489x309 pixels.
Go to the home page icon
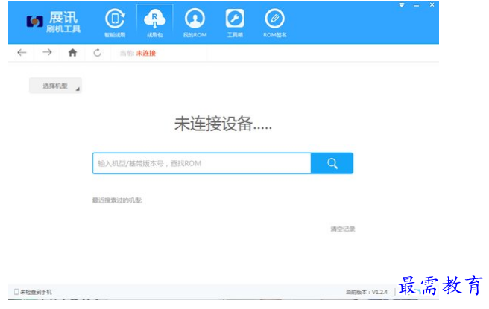coord(72,53)
